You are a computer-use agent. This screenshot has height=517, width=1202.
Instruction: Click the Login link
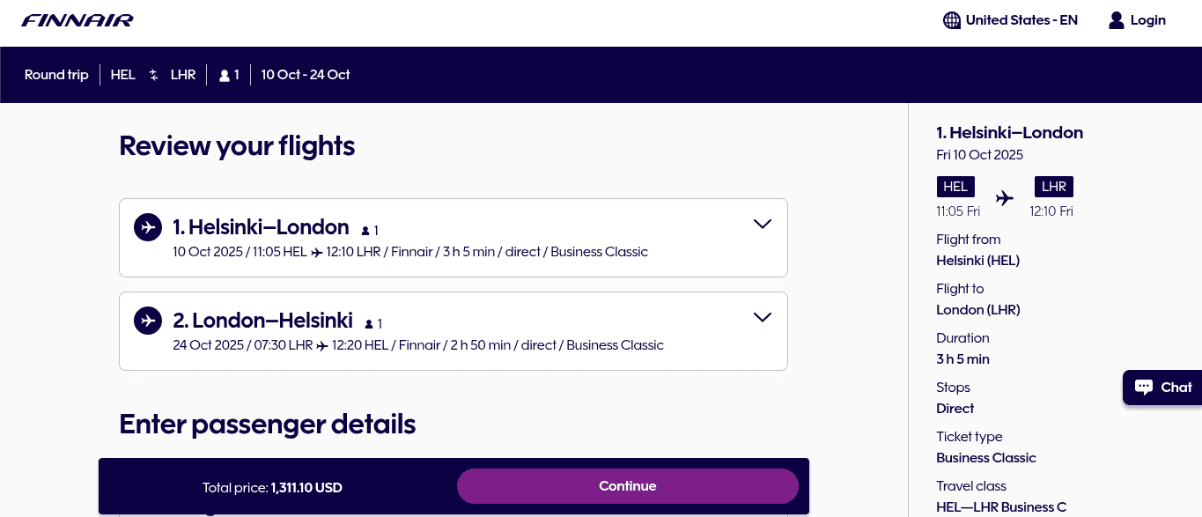tap(1147, 19)
